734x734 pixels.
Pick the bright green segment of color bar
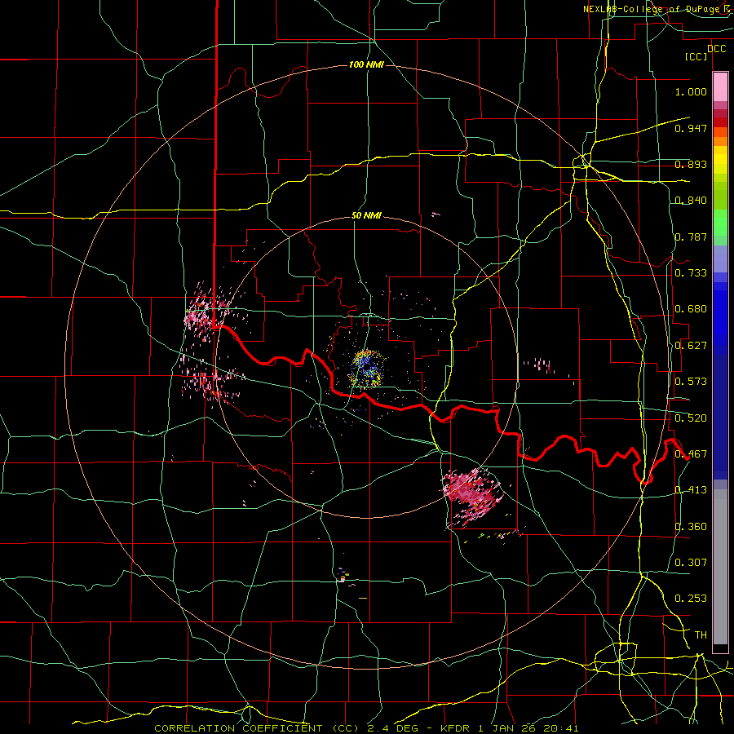[720, 221]
